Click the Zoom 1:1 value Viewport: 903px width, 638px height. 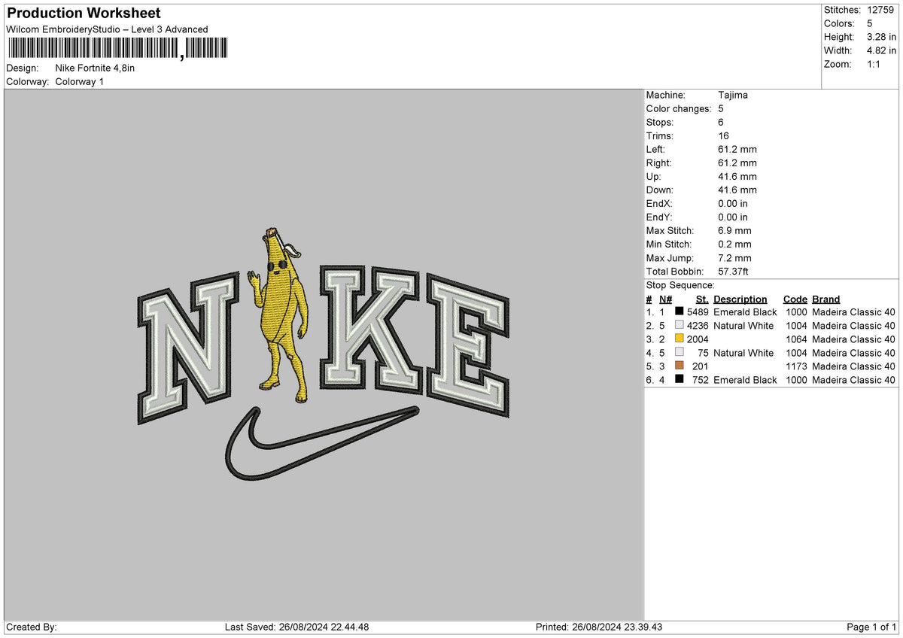875,64
